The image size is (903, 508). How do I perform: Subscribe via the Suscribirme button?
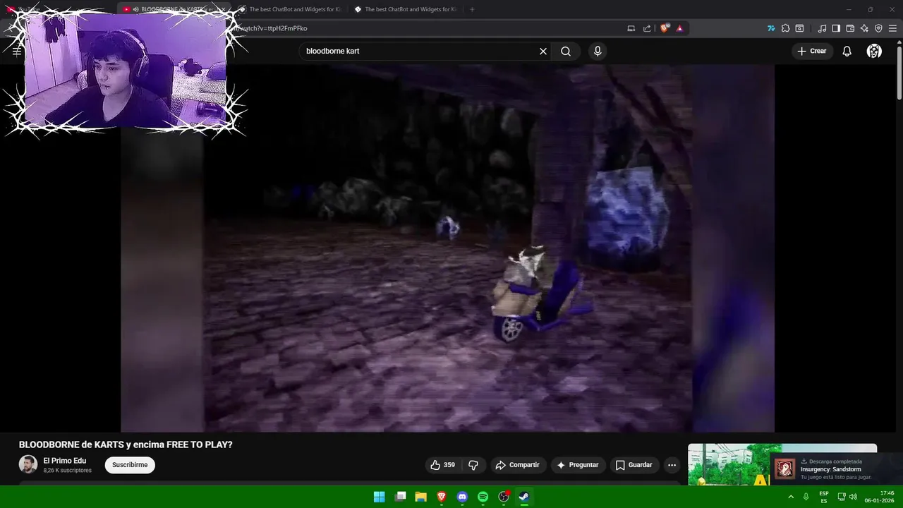pyautogui.click(x=130, y=465)
